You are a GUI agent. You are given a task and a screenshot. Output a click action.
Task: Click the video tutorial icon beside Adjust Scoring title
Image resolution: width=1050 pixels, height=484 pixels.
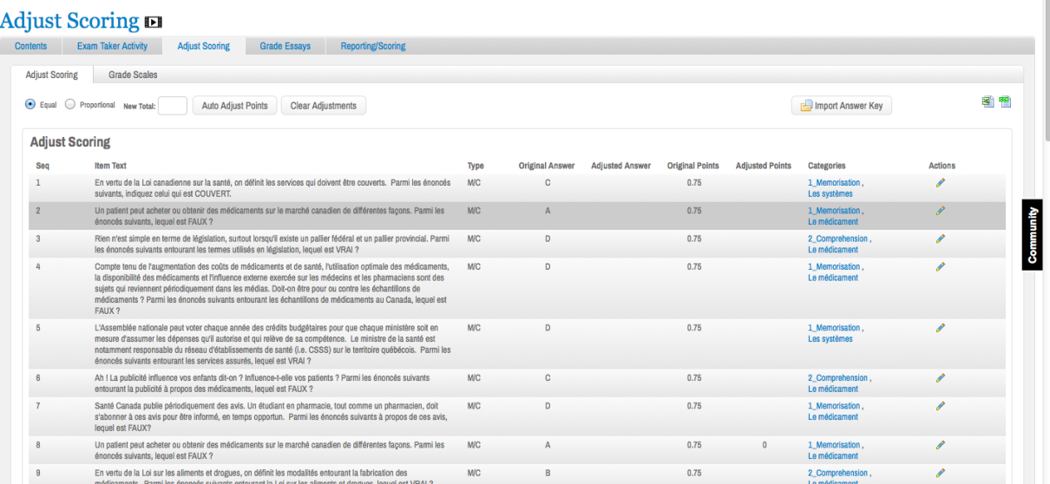154,22
